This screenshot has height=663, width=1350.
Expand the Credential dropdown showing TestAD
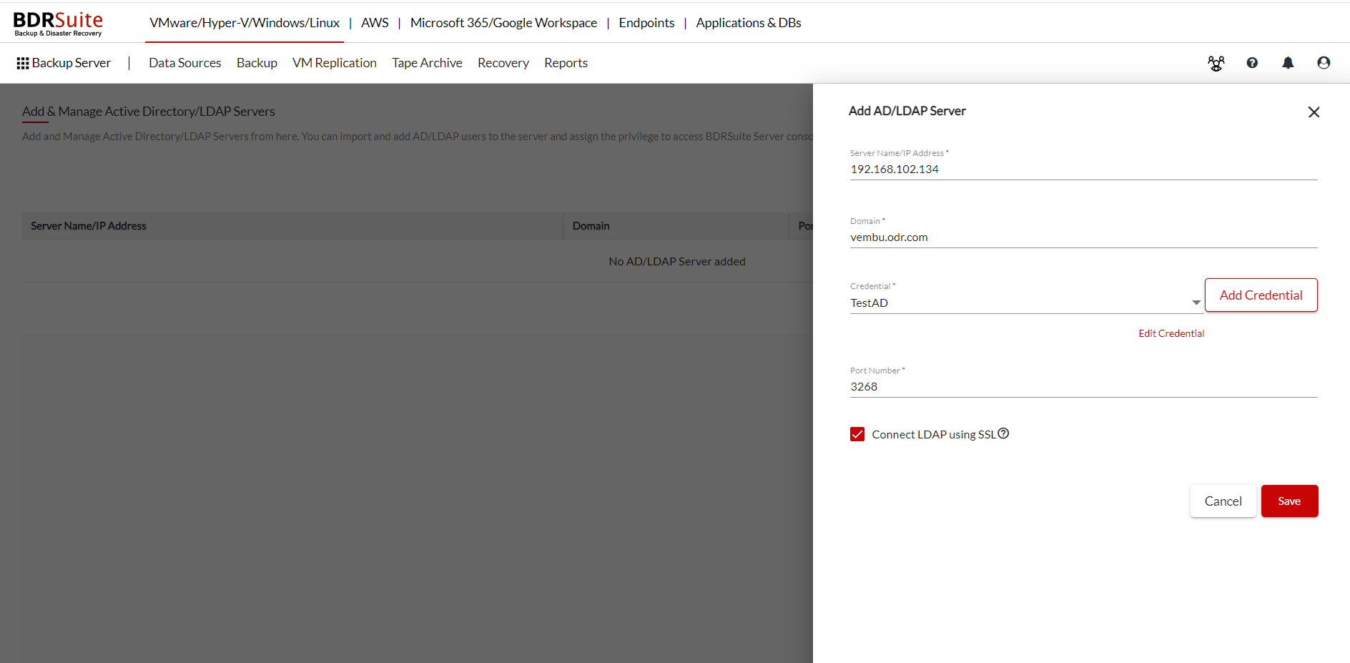(x=1026, y=303)
